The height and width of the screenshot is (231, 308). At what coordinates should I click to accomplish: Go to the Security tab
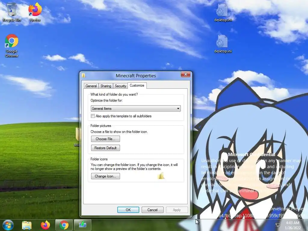tap(120, 86)
